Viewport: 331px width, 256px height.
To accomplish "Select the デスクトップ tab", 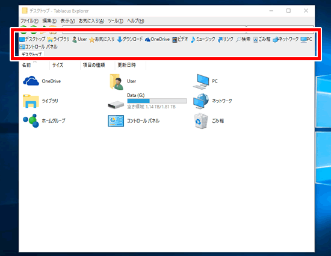I will click(32, 54).
